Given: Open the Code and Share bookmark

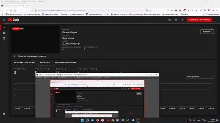Looking at the screenshot, I should [x=76, y=14].
